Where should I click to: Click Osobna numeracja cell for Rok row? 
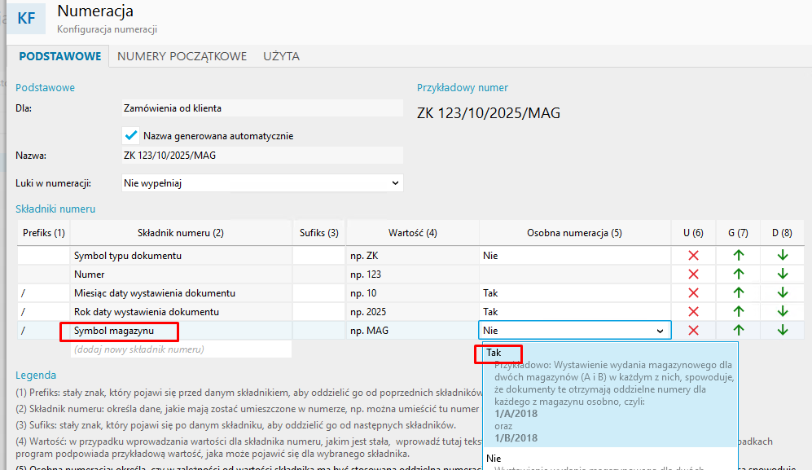click(574, 312)
